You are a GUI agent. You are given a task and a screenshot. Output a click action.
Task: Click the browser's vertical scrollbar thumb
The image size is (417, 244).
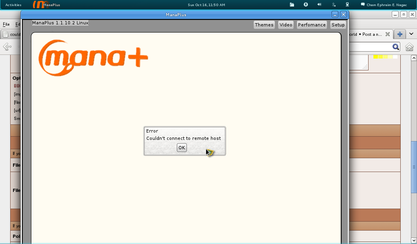click(x=414, y=167)
